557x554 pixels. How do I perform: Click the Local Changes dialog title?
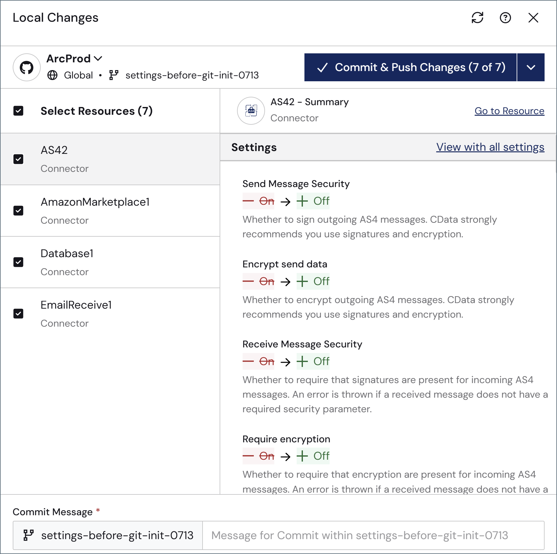point(56,18)
